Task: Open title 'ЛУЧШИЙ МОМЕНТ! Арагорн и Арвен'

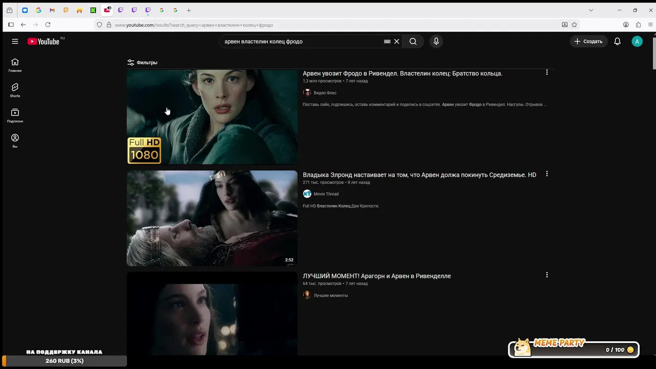Action: (377, 276)
